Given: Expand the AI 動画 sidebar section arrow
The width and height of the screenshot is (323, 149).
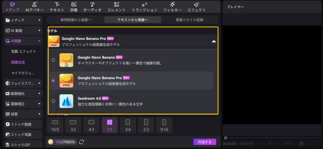Looking at the screenshot, I should click(39, 30).
